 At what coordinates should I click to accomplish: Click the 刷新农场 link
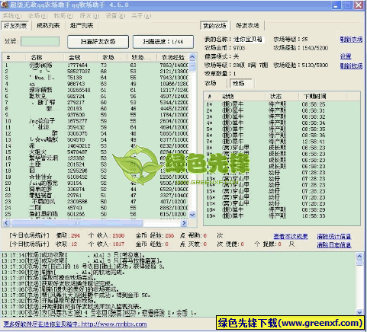point(351,40)
